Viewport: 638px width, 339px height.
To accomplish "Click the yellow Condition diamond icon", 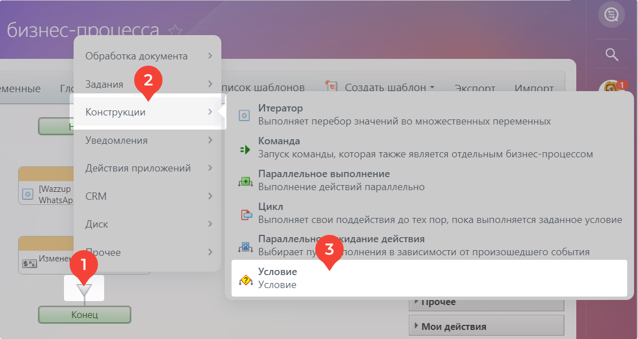I will click(x=245, y=280).
